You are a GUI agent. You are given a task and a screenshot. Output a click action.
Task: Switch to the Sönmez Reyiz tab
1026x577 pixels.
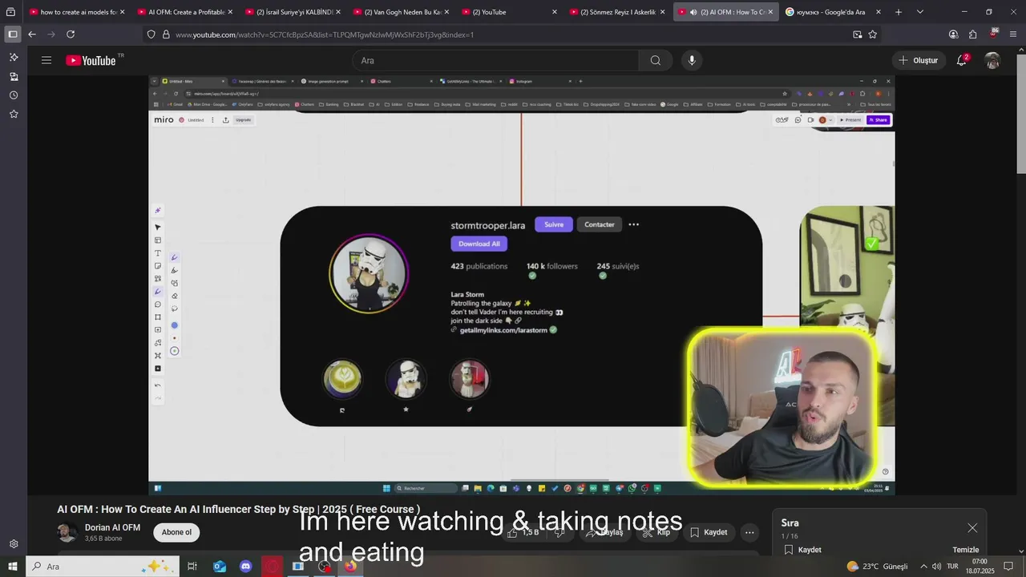(617, 12)
